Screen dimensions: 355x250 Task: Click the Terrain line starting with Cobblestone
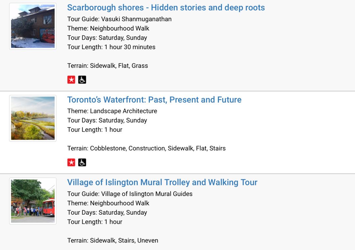point(147,148)
